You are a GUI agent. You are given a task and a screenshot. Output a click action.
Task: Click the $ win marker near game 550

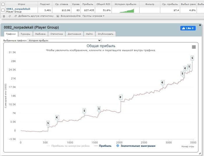pyautogui.click(x=48, y=123)
